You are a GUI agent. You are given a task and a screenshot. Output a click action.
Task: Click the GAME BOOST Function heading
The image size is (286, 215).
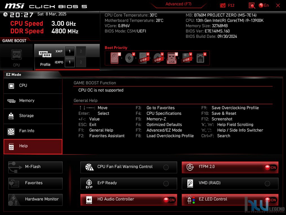coord(95,83)
